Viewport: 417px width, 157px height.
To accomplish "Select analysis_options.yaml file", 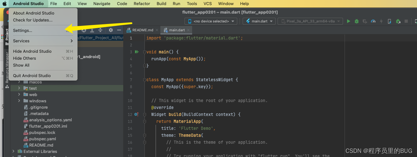I will coord(50,120).
